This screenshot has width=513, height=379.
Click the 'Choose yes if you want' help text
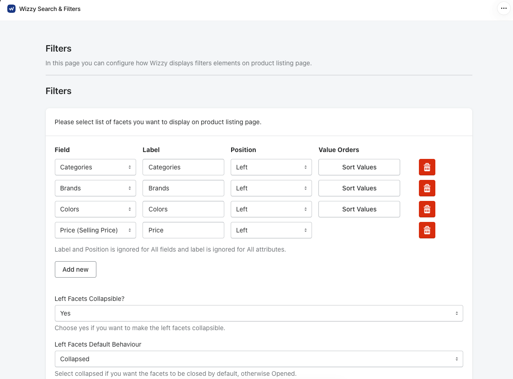(x=140, y=328)
